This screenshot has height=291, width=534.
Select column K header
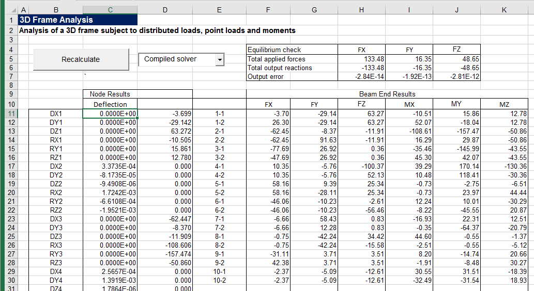tap(504, 10)
